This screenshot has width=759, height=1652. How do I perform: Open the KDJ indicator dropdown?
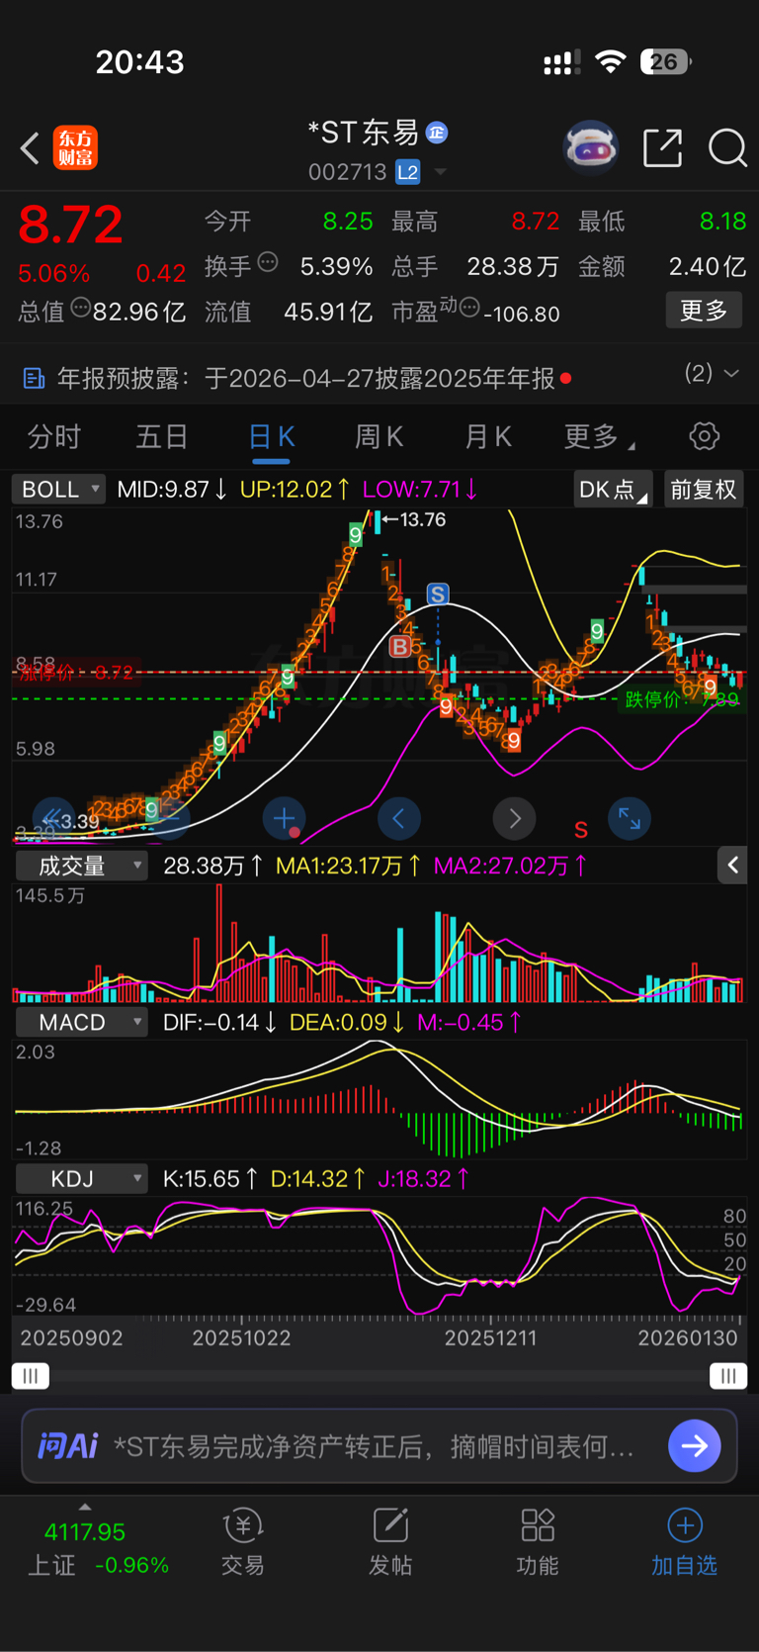coord(81,1178)
